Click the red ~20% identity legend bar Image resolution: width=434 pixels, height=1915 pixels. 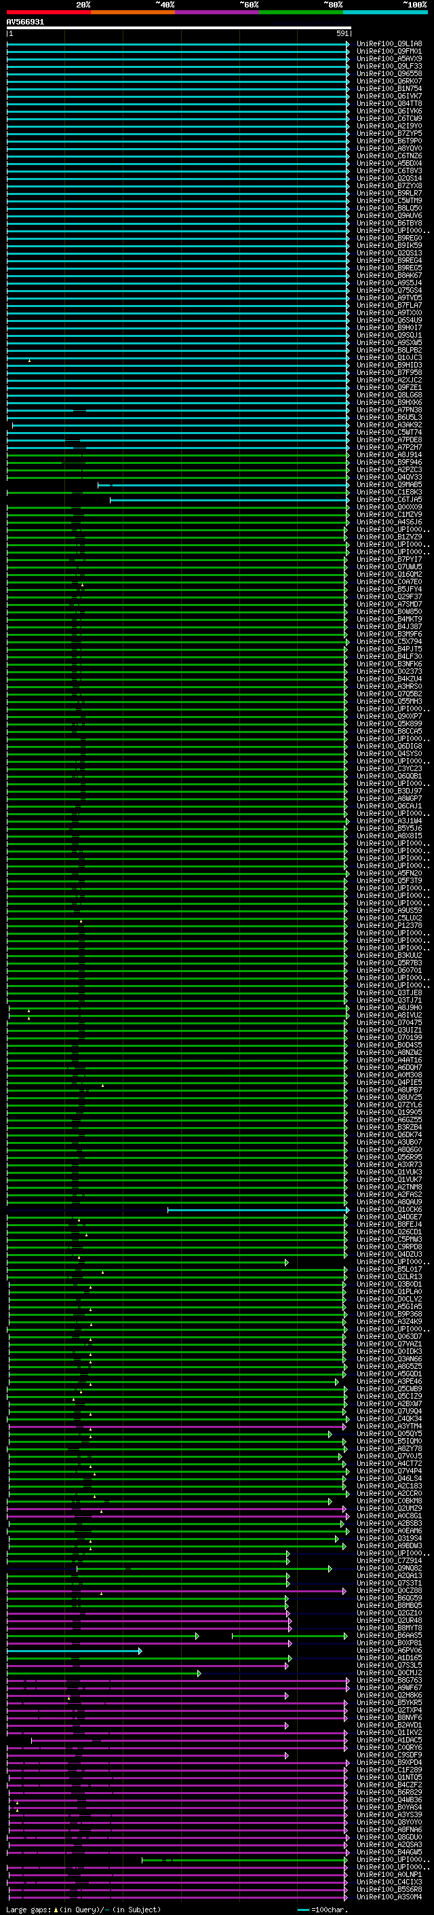point(49,12)
